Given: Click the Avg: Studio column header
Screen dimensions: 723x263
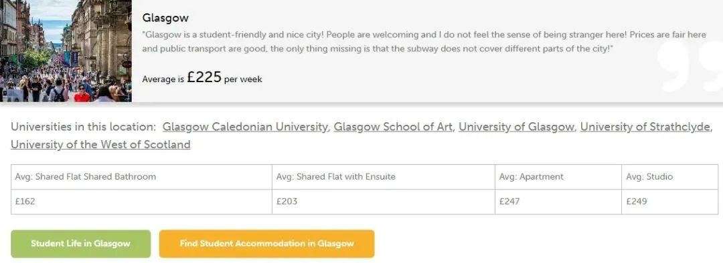Looking at the screenshot, I should tap(670, 177).
